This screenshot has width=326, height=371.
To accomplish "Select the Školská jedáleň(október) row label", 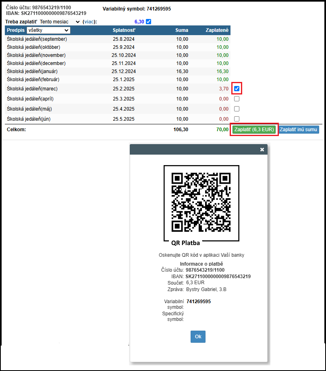I will pyautogui.click(x=33, y=47).
